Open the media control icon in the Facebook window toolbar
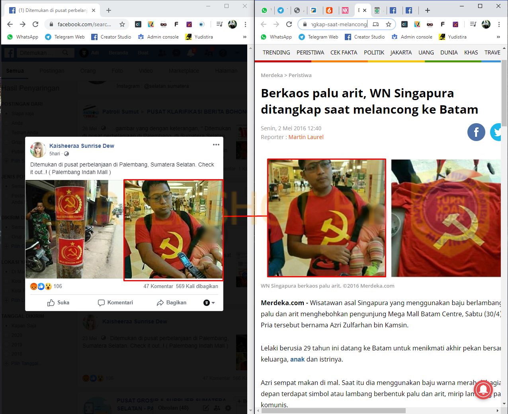 click(x=219, y=24)
